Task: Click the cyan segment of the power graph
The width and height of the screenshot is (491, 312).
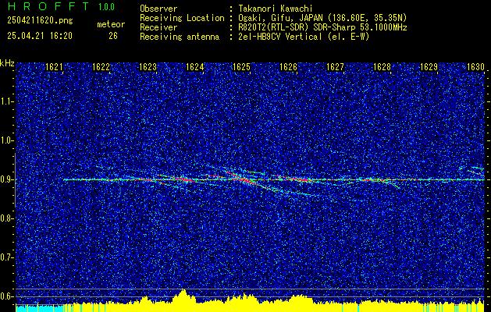Action: click(40, 308)
